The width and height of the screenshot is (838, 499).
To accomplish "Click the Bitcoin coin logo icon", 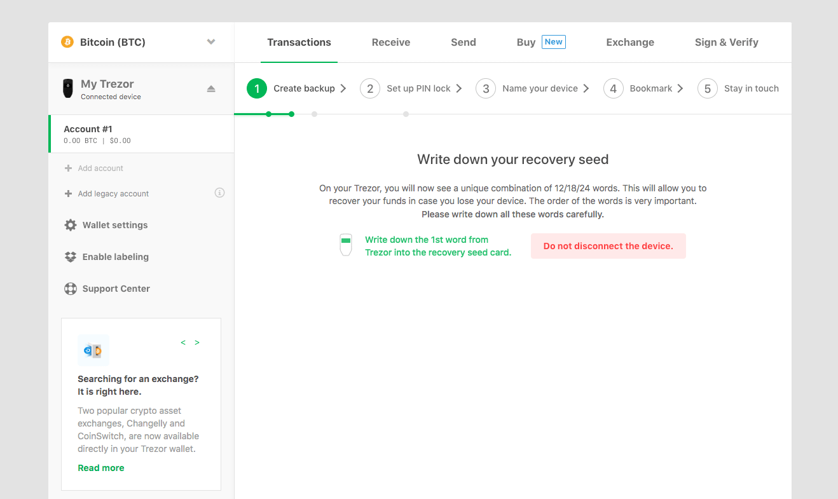I will click(67, 42).
